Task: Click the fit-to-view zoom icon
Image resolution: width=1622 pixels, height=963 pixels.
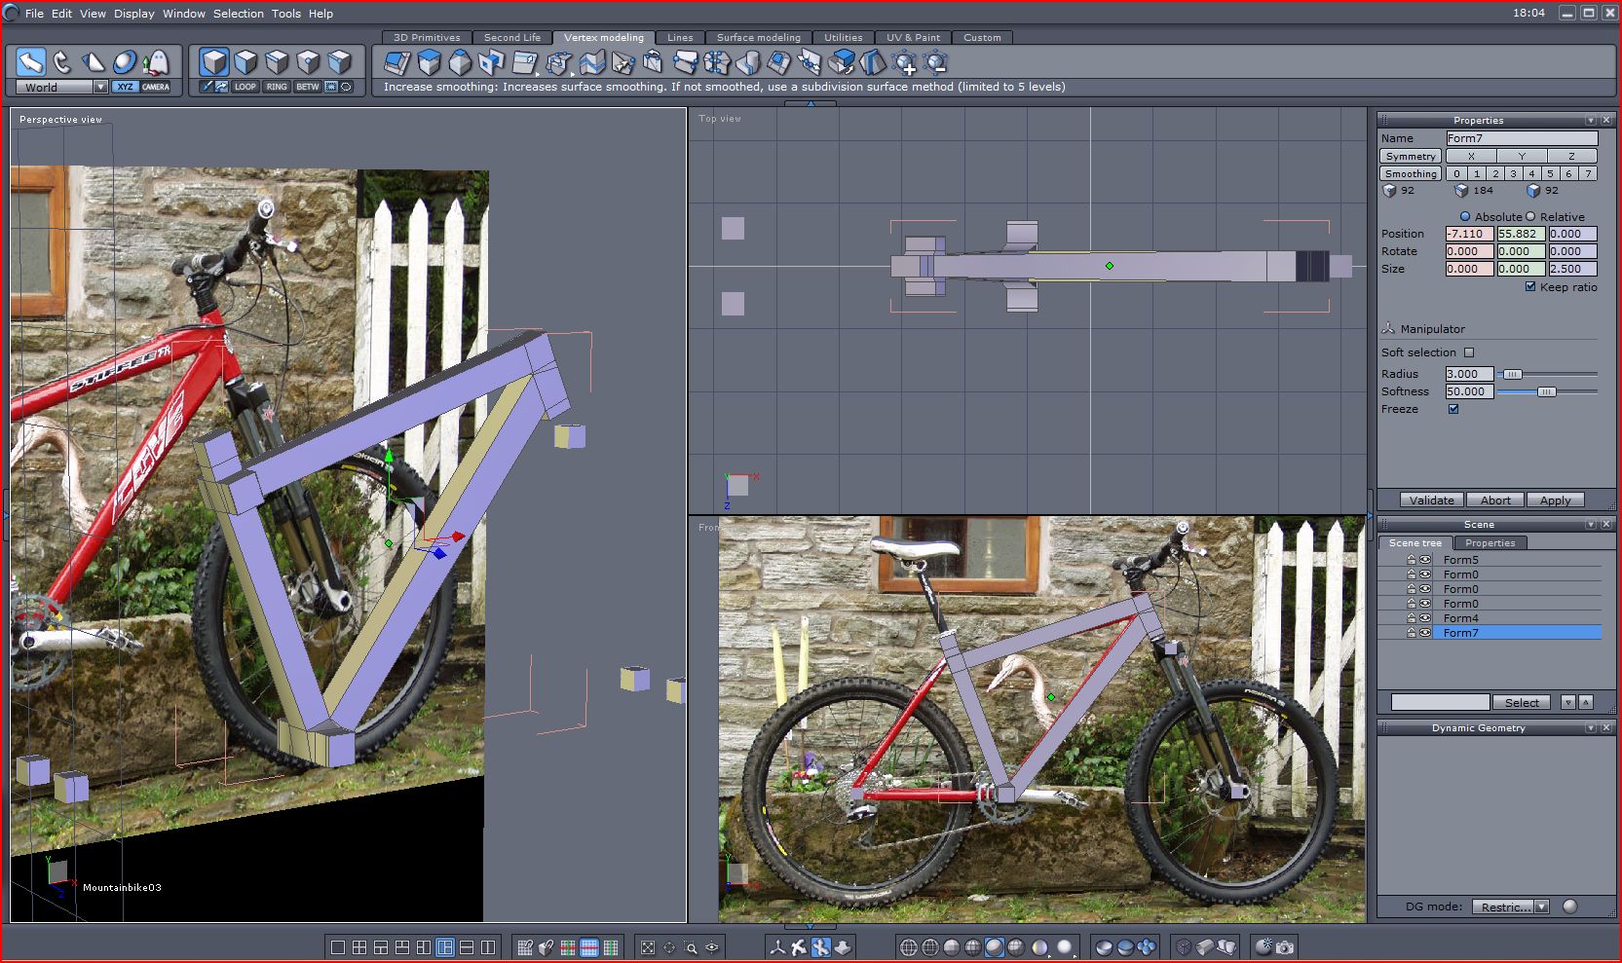Action: coord(648,947)
